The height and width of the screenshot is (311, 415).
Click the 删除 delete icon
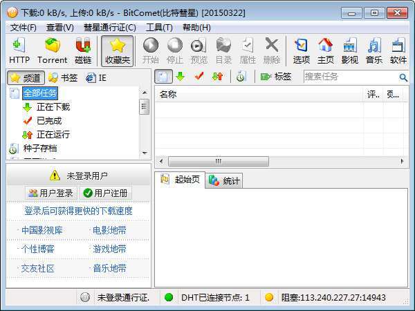(272, 50)
